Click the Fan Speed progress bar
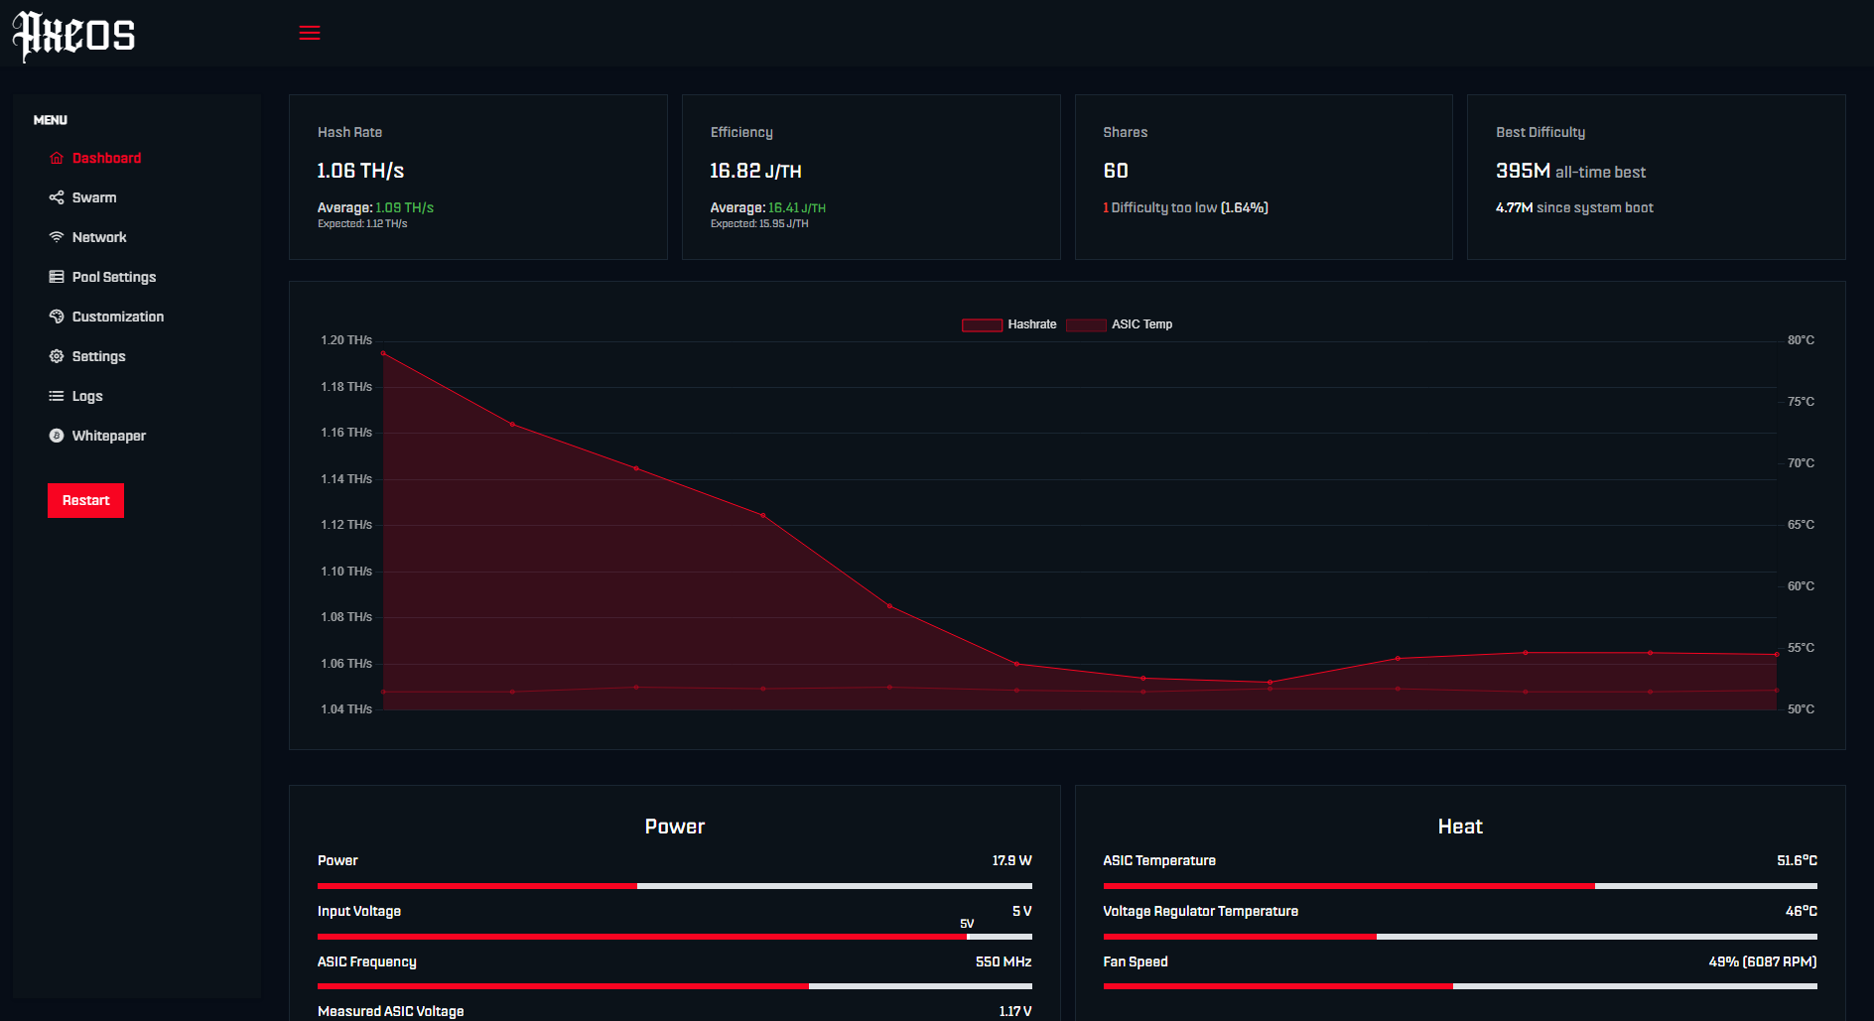1874x1021 pixels. pos(1459,986)
